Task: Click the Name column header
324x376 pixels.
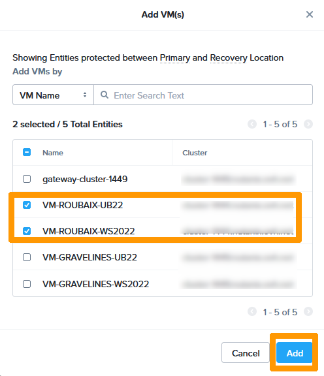Action: (x=53, y=153)
